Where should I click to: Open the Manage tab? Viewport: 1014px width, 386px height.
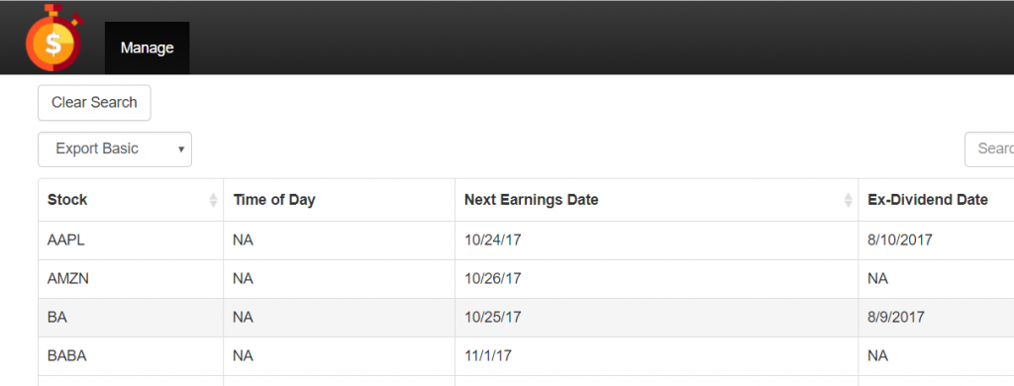point(147,48)
